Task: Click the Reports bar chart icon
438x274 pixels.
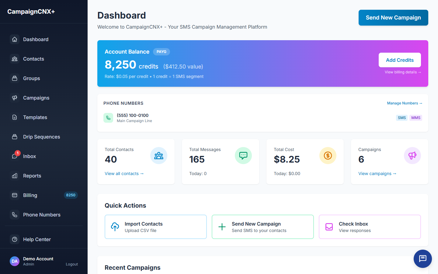Action: [15, 176]
